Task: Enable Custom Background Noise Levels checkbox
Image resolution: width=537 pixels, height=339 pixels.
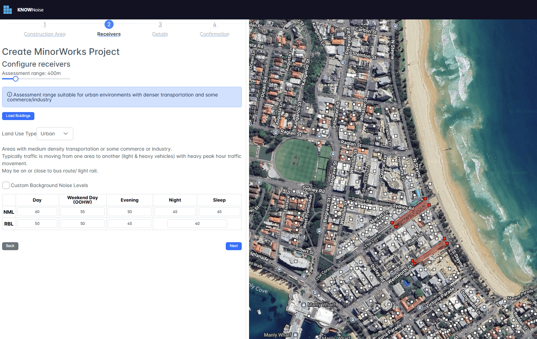Action: [6, 185]
